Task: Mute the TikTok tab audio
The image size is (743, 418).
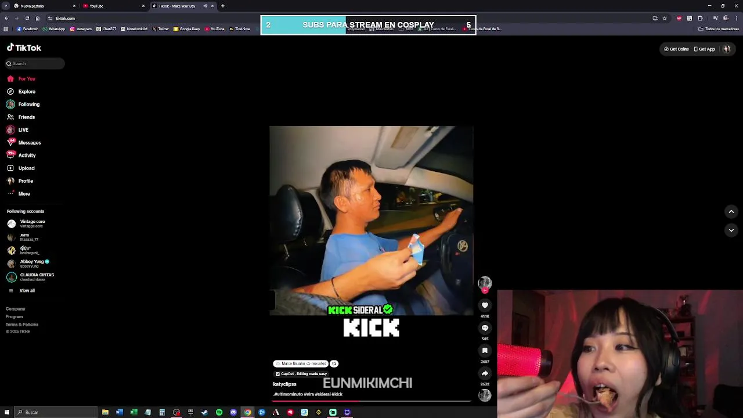Action: [205, 6]
